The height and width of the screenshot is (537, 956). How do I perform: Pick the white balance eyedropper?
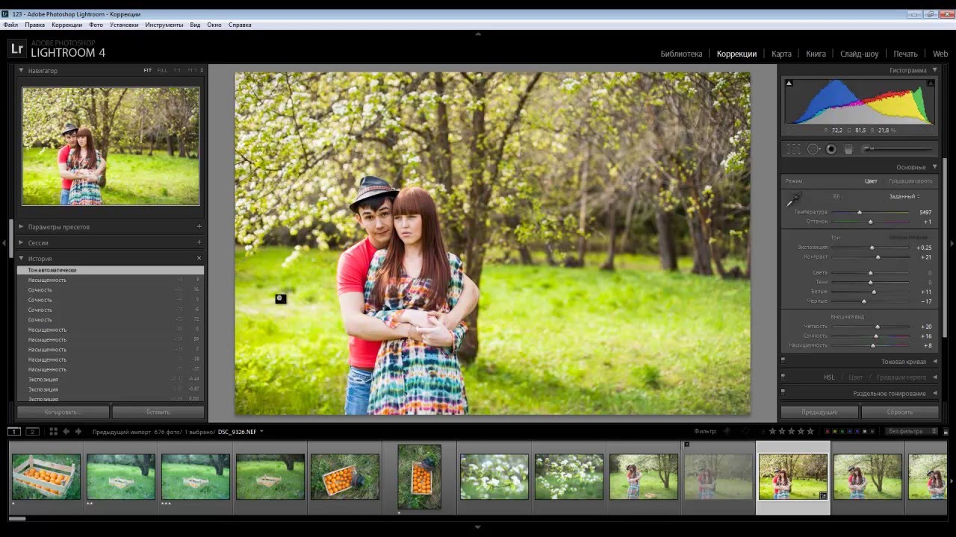pyautogui.click(x=793, y=199)
